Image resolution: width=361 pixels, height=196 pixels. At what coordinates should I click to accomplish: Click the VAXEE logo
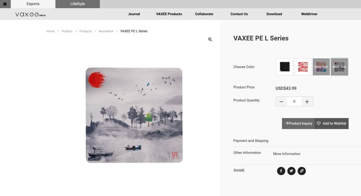click(30, 14)
